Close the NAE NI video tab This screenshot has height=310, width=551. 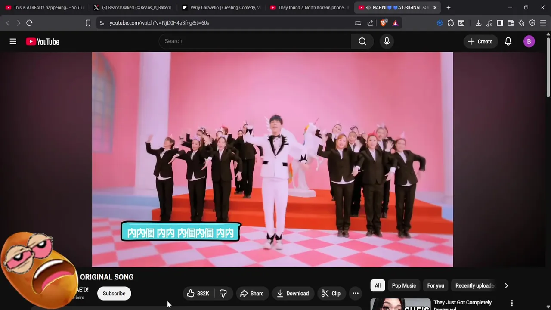coord(435,7)
